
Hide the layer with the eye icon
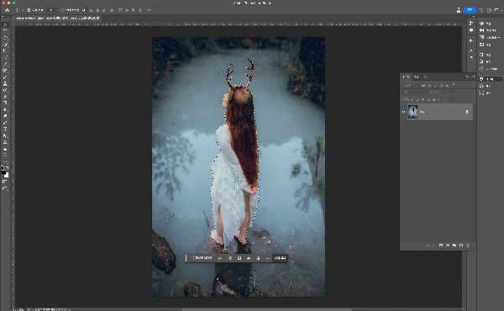[404, 112]
